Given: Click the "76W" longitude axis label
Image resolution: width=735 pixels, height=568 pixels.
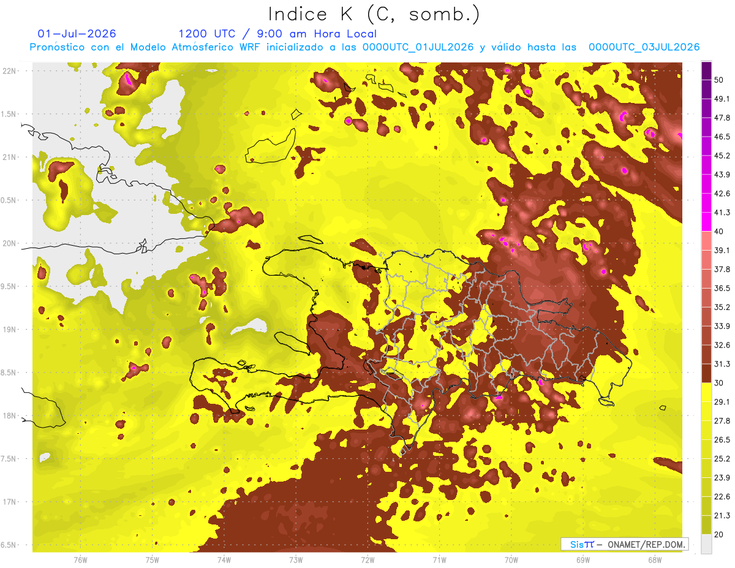Looking at the screenshot, I should [80, 561].
